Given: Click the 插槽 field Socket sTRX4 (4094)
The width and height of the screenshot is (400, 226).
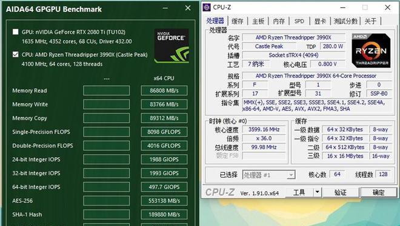Looking at the screenshot, I should point(293,55).
